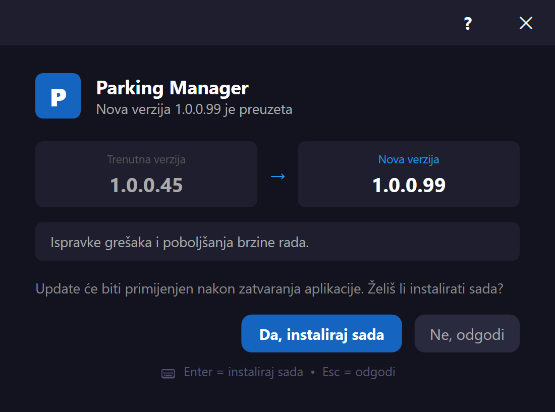Click the question mark help icon
The width and height of the screenshot is (555, 412).
468,23
